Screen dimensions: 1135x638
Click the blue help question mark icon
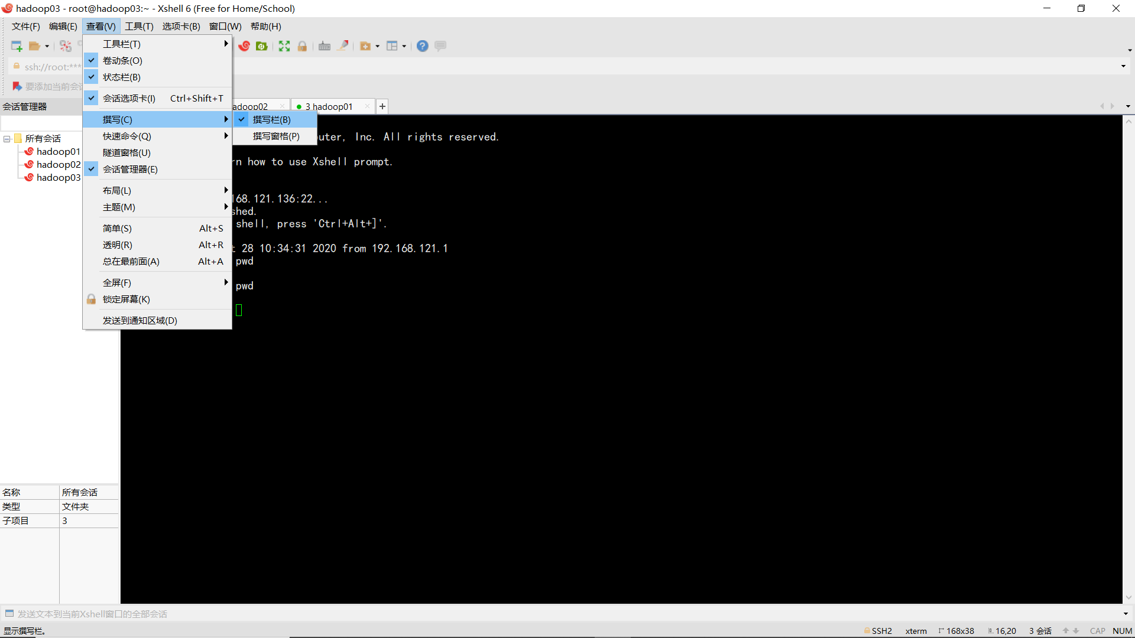pos(422,46)
